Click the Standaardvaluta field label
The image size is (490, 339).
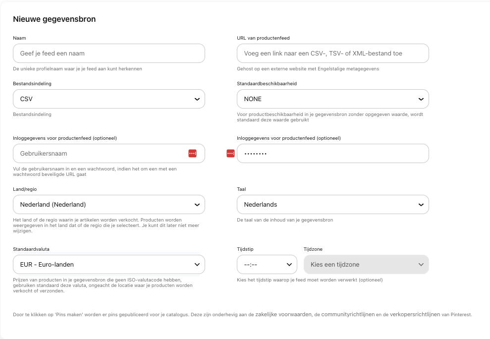[x=31, y=249]
